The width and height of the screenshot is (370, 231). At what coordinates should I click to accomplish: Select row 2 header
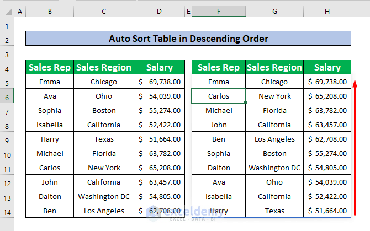pos(7,40)
